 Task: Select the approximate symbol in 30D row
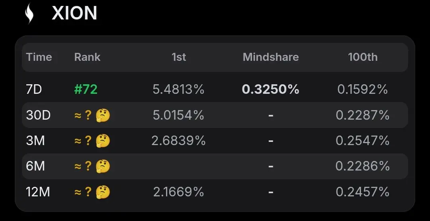pos(78,116)
